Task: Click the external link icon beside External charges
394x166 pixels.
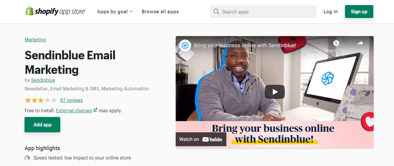Action: [x=95, y=110]
